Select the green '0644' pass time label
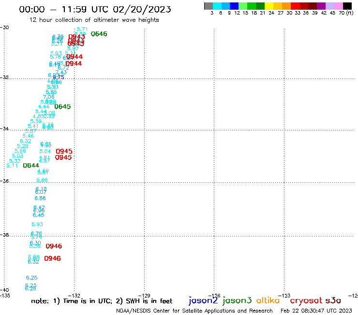 (x=31, y=165)
